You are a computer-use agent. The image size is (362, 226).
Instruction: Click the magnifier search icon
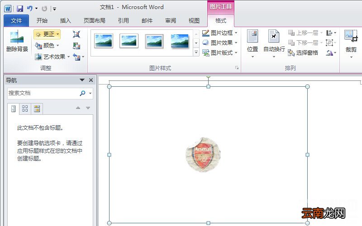pyautogui.click(x=82, y=93)
